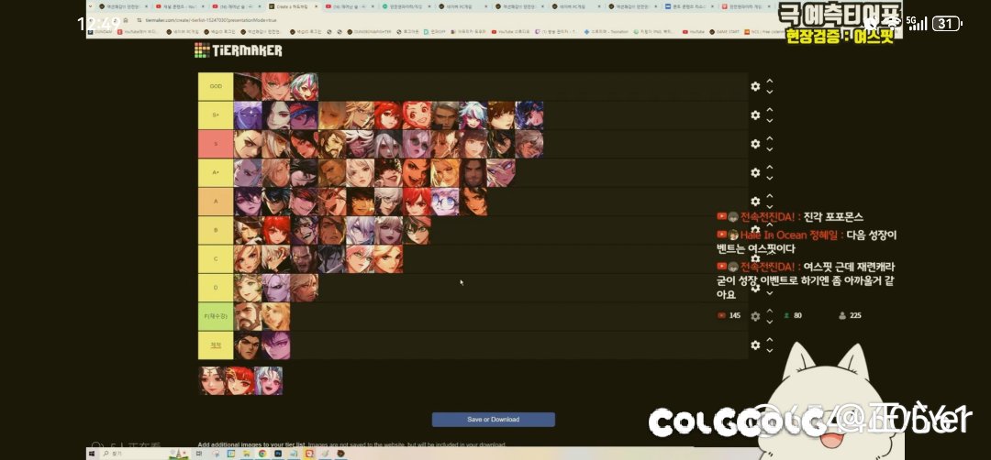Image resolution: width=991 pixels, height=460 pixels.
Task: Open Chrome from the taskbar
Action: [262, 453]
